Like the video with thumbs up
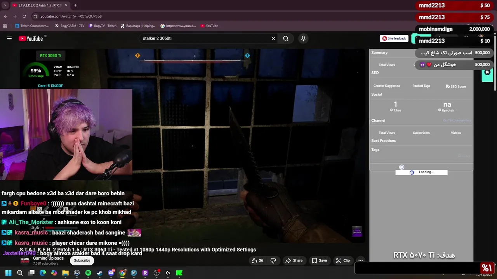Image resolution: width=497 pixels, height=279 pixels. [x=257, y=260]
